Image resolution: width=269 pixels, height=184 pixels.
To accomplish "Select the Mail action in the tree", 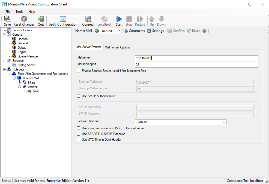I will 36,91.
